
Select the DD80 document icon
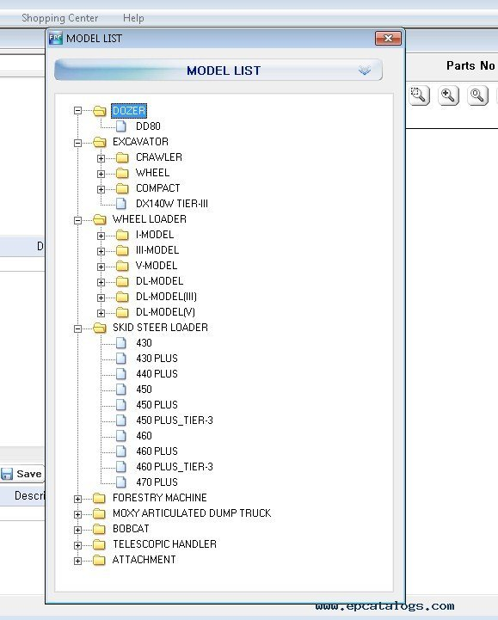pyautogui.click(x=121, y=126)
